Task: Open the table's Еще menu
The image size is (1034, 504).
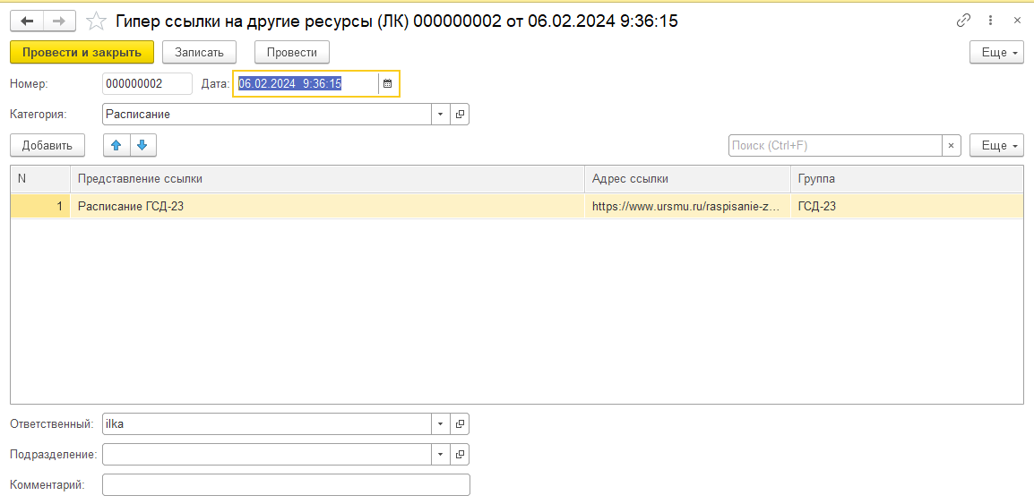Action: (x=996, y=145)
